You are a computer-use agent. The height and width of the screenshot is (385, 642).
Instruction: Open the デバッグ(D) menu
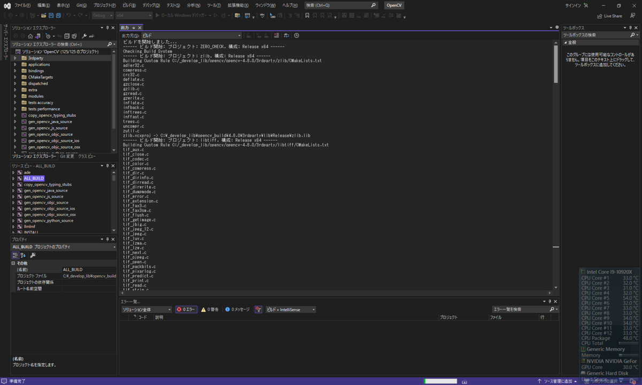[150, 5]
